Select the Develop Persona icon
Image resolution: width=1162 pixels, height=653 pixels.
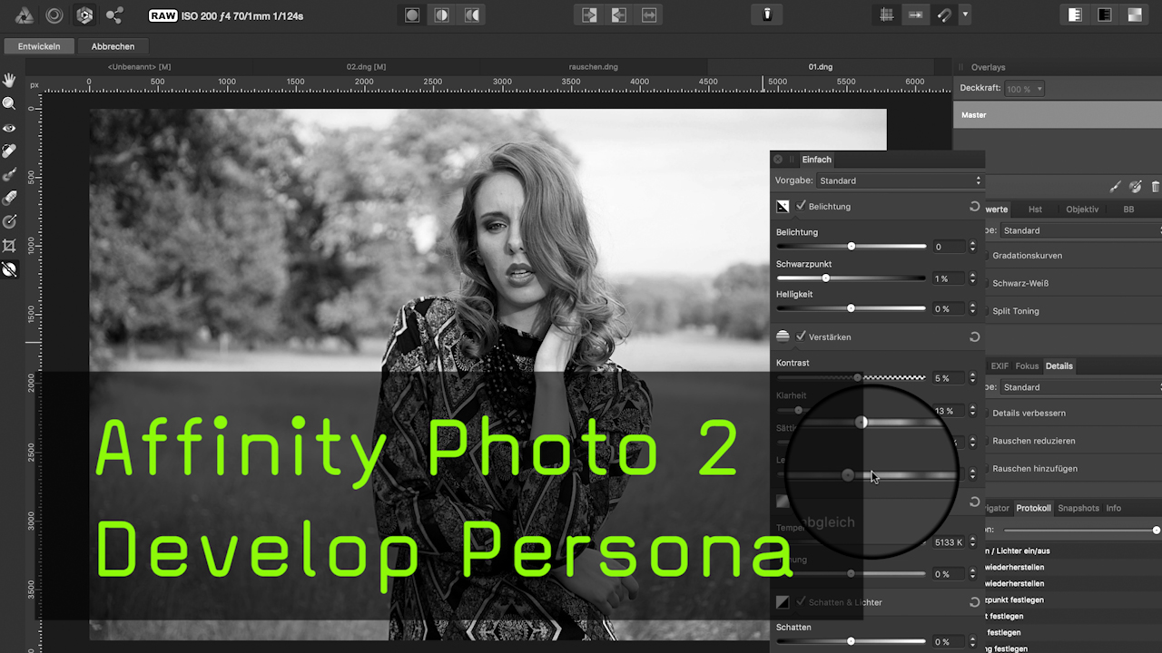point(84,15)
